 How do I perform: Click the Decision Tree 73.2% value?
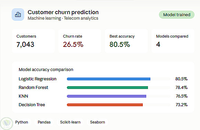[181, 105]
